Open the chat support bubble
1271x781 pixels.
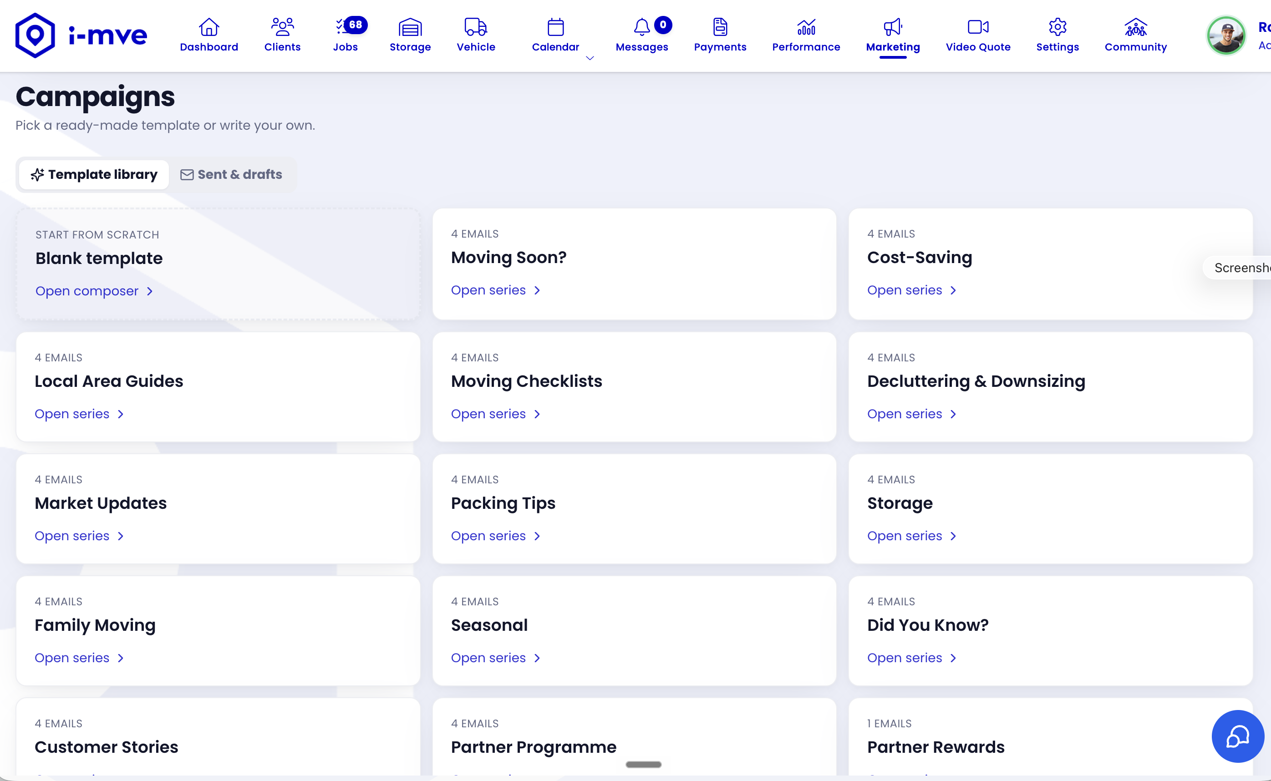(x=1238, y=736)
